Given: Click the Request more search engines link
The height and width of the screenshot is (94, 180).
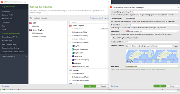Looking at the screenshot, I should point(99,18).
